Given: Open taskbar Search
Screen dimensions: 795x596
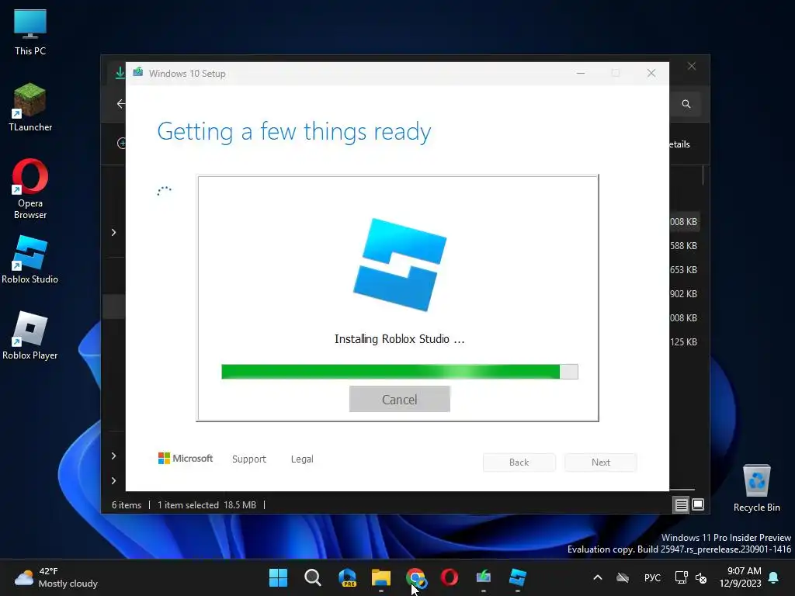Looking at the screenshot, I should pyautogui.click(x=312, y=577).
